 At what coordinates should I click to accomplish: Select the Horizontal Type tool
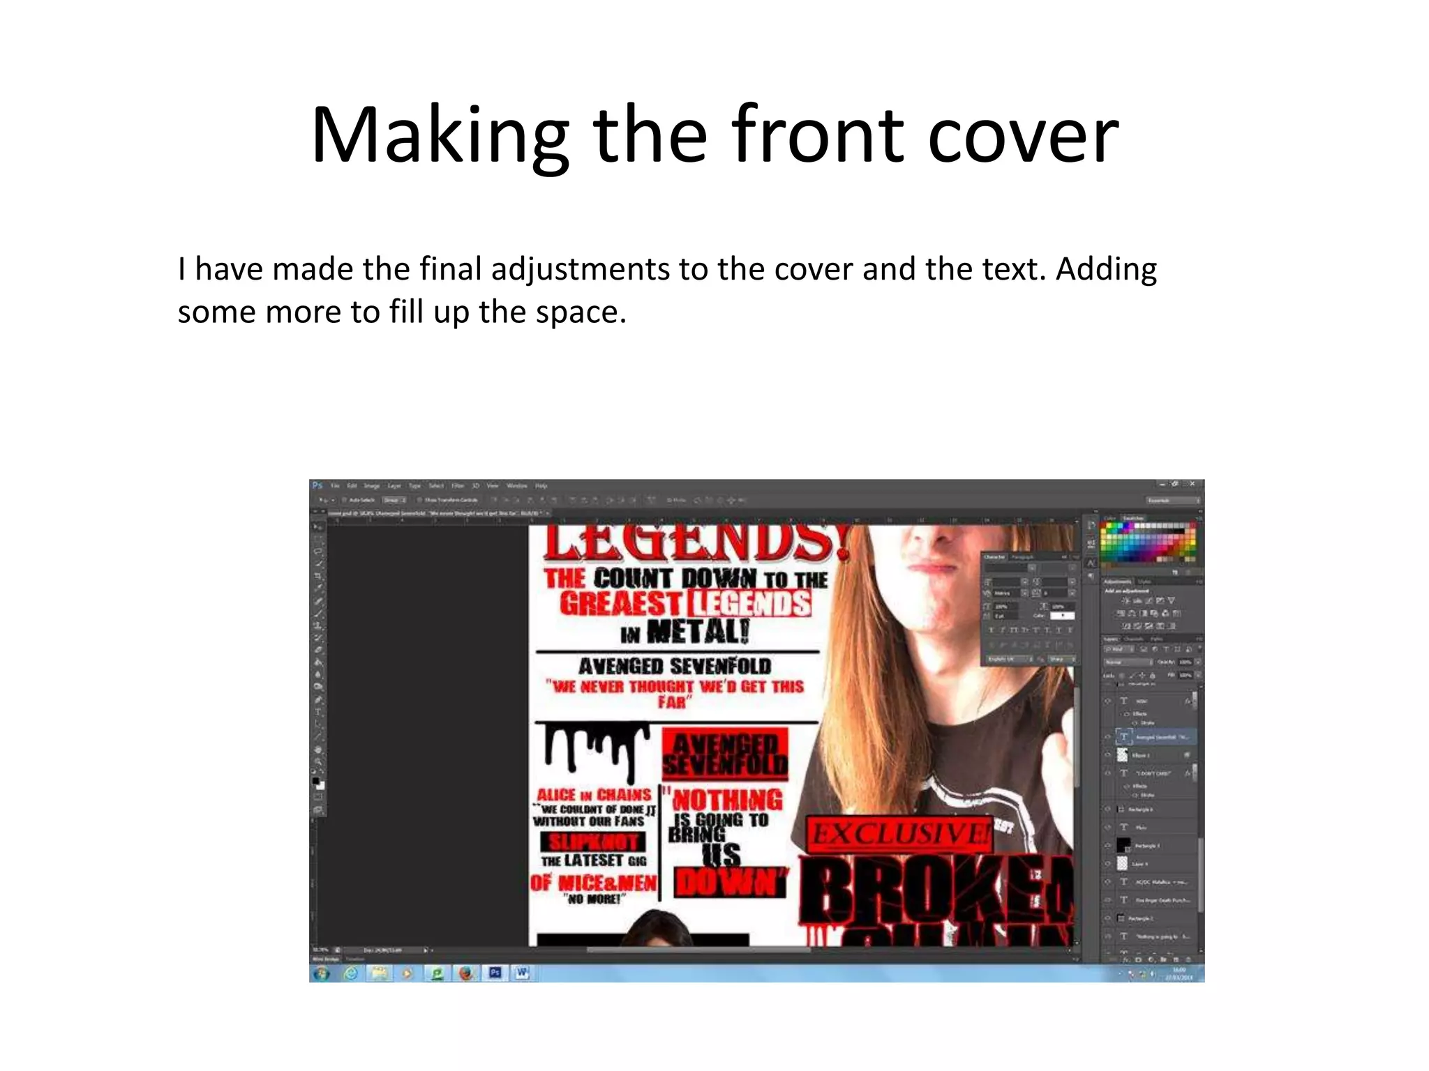[318, 712]
